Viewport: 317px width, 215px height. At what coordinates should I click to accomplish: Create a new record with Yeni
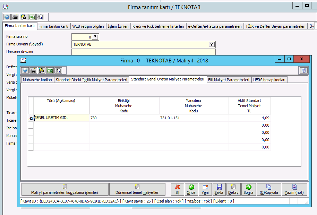(205, 189)
